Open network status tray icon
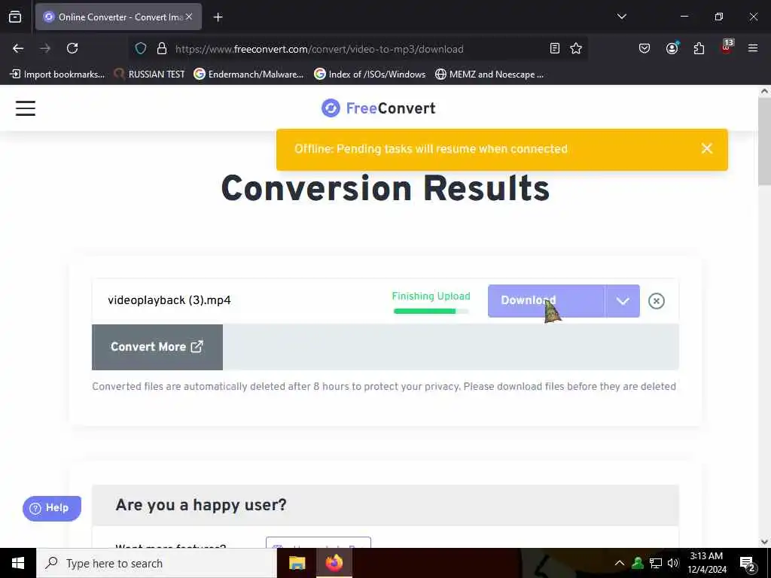The image size is (771, 578). (x=656, y=563)
